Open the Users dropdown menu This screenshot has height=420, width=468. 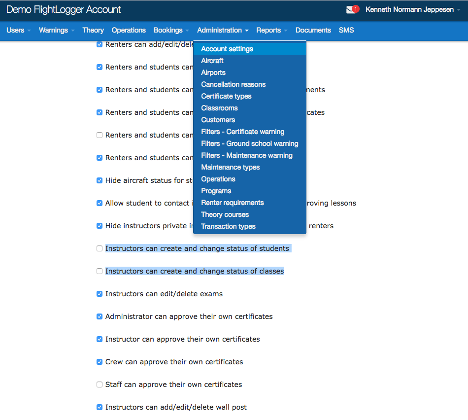[19, 30]
